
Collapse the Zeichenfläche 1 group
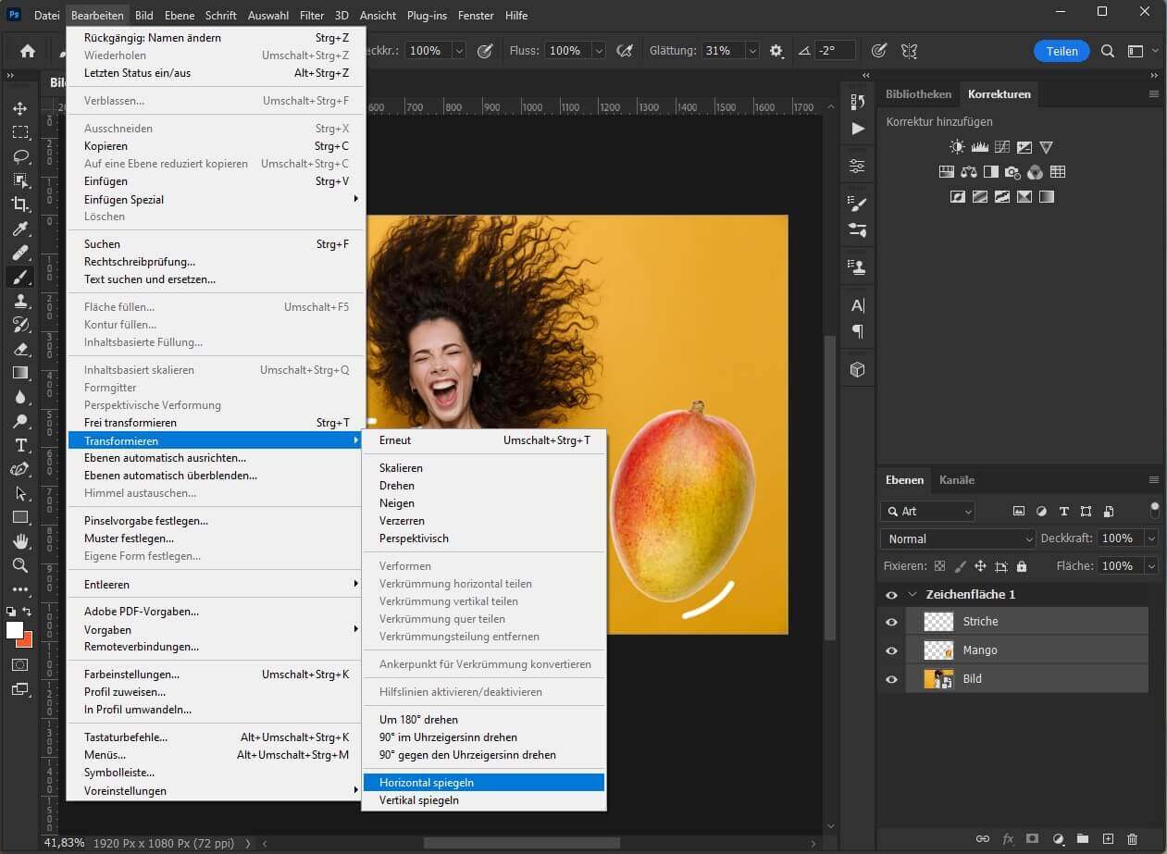912,594
